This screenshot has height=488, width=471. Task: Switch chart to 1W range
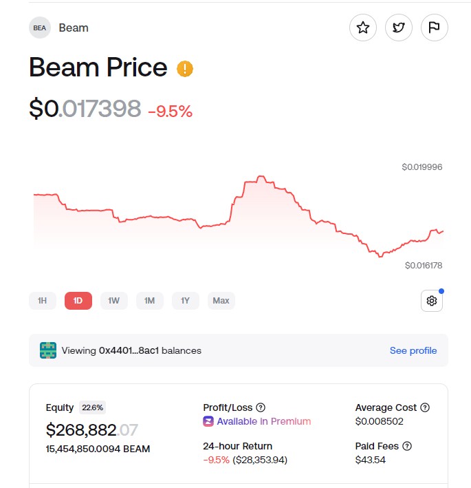[x=114, y=301]
